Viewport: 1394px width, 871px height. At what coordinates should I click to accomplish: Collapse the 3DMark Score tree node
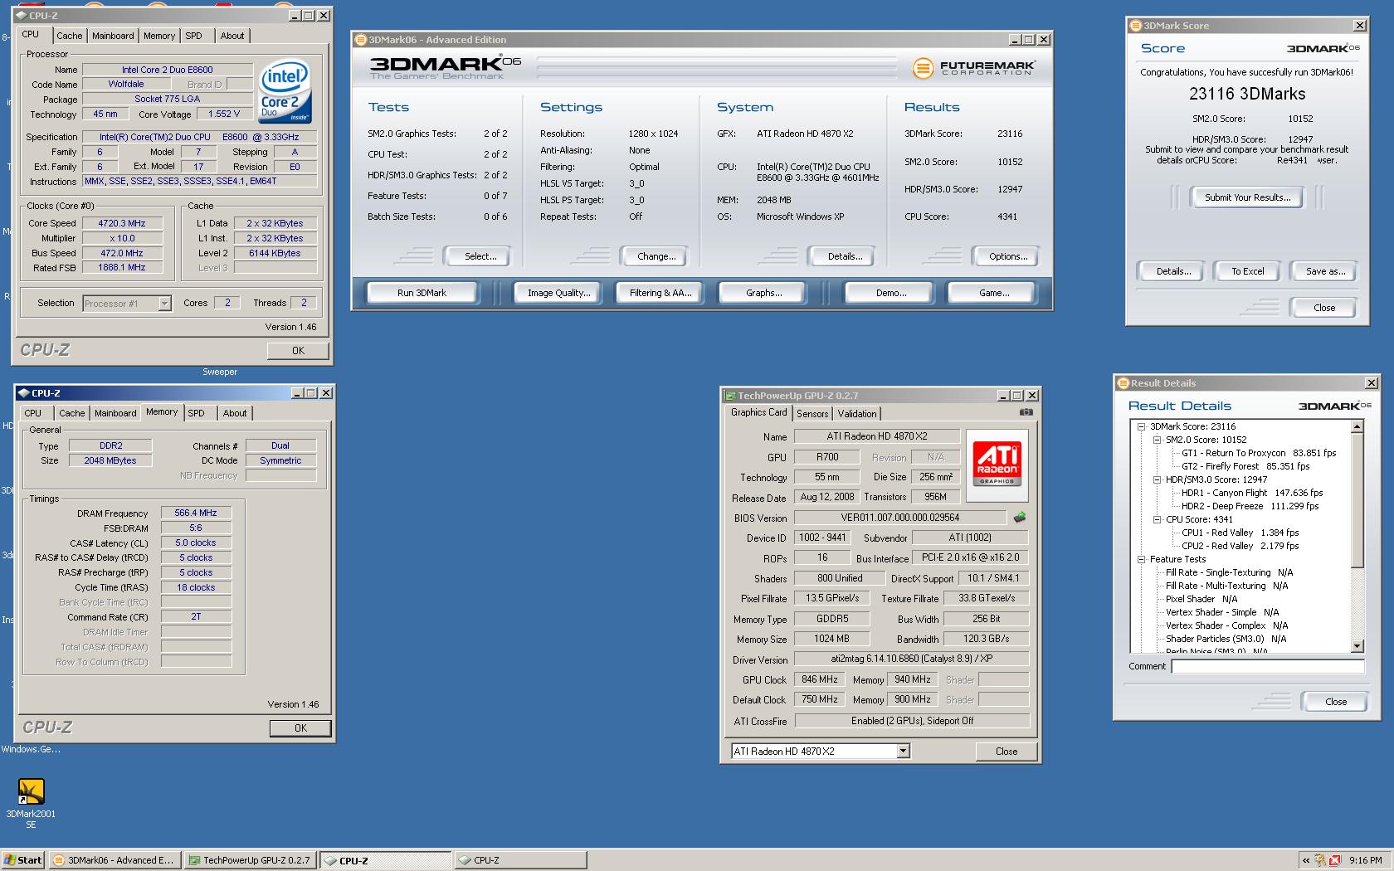(x=1141, y=426)
